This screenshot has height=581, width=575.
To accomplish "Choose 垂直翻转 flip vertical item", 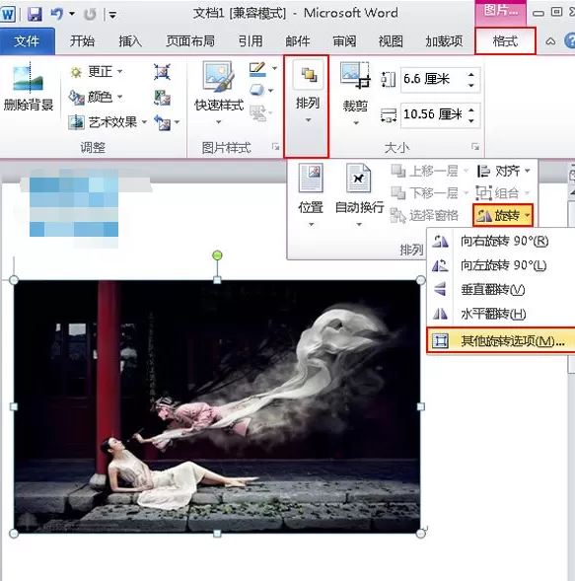I will pyautogui.click(x=500, y=290).
